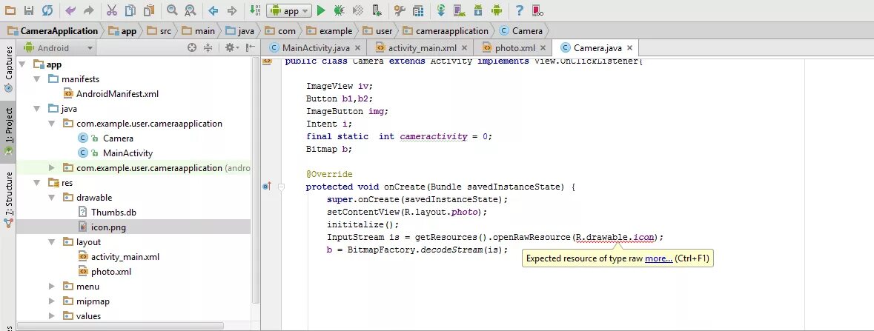Click the last toolbar icon after Help
The image size is (874, 331).
coord(537,10)
